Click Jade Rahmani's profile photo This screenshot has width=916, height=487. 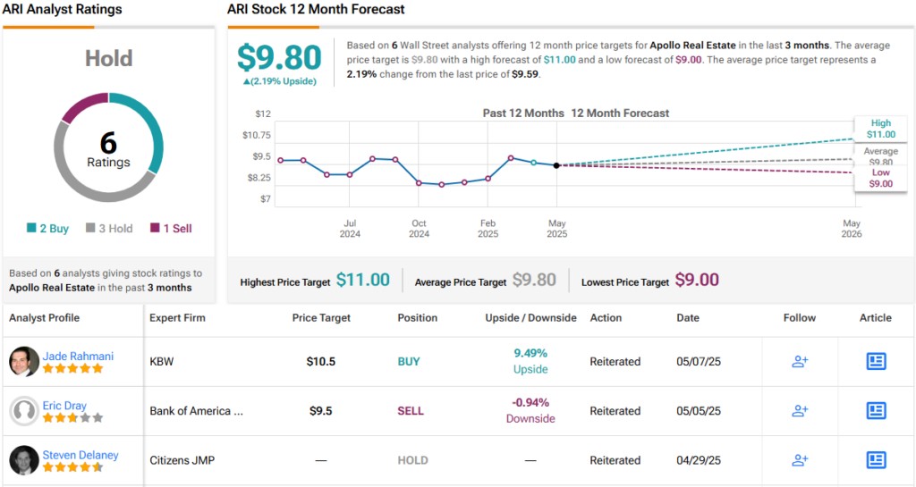pyautogui.click(x=24, y=361)
